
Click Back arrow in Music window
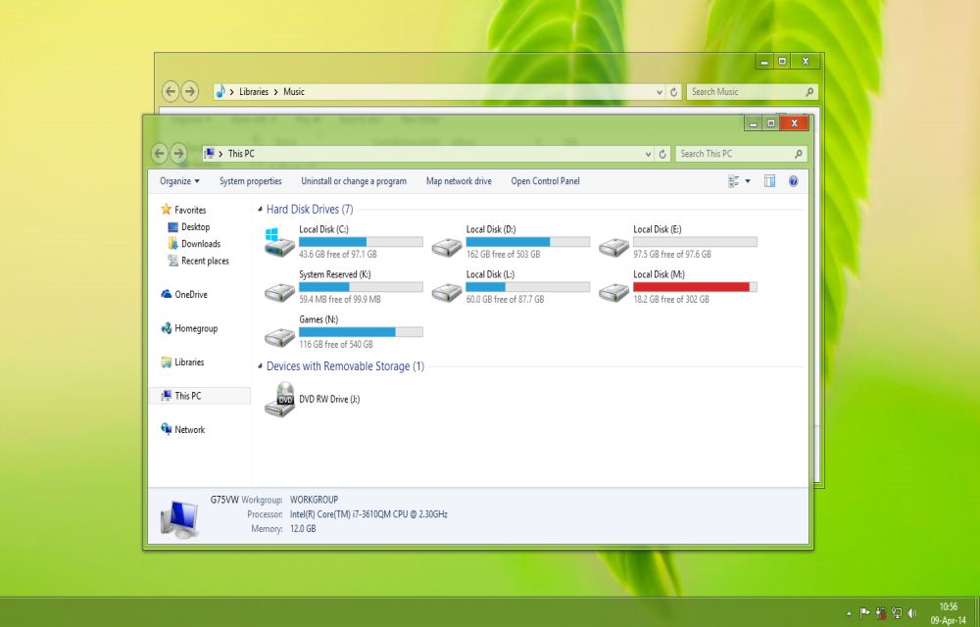(171, 91)
